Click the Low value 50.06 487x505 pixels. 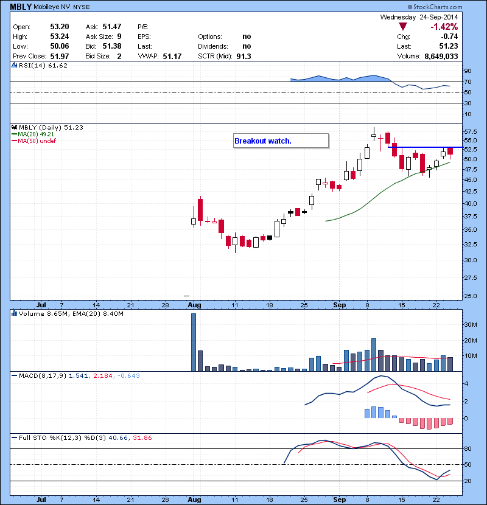coord(60,46)
